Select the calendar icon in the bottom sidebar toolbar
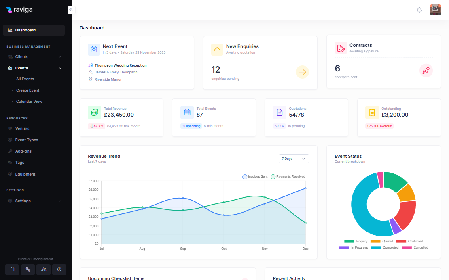Viewport: 449px width, 280px height. click(12, 270)
